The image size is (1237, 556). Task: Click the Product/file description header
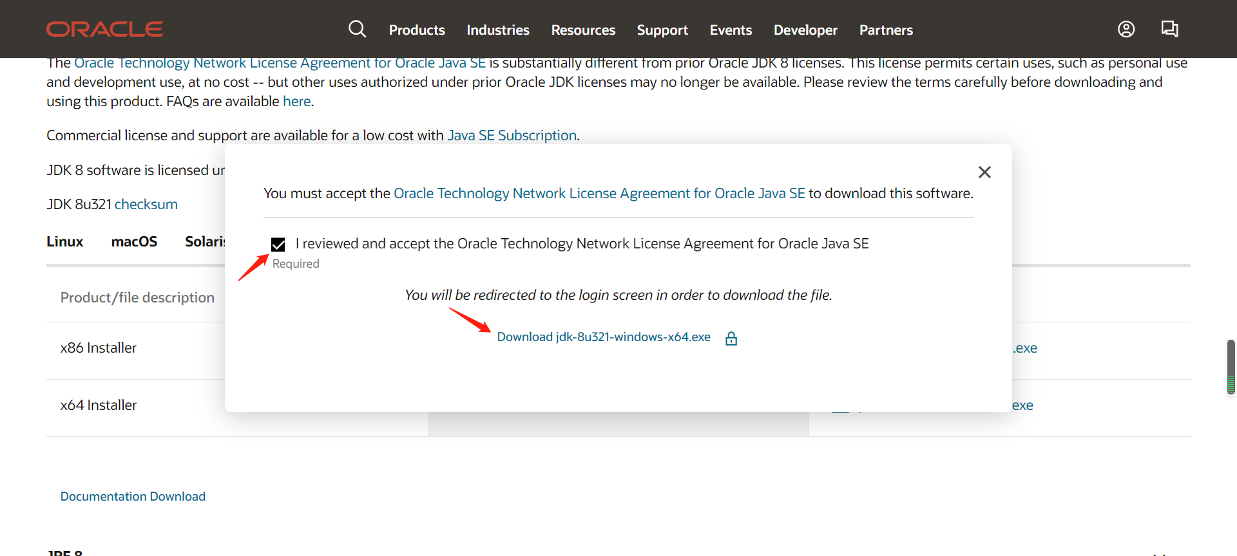pos(137,298)
